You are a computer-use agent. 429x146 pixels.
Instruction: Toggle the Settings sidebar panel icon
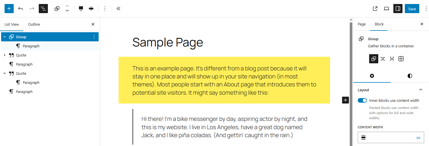pyautogui.click(x=398, y=9)
